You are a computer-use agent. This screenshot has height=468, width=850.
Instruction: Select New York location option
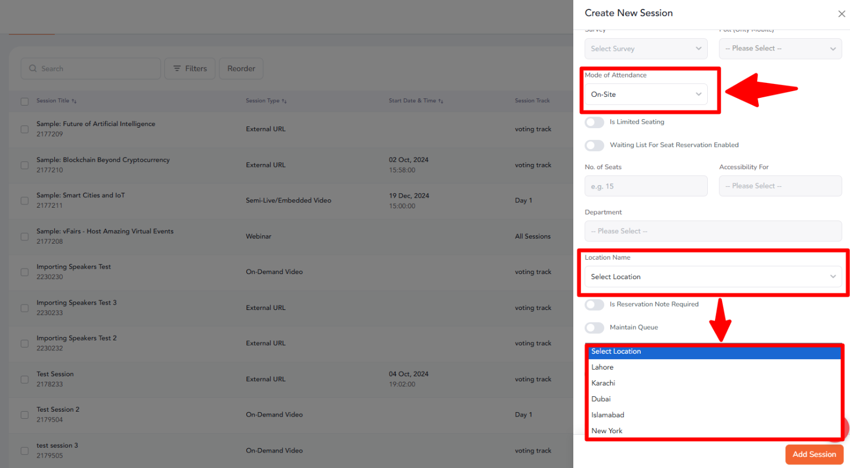[607, 431]
